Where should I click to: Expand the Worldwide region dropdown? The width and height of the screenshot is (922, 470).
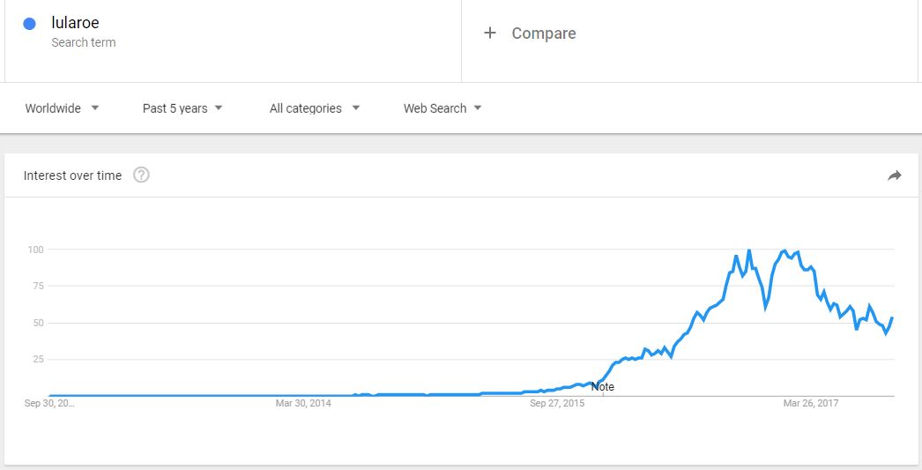pyautogui.click(x=62, y=108)
